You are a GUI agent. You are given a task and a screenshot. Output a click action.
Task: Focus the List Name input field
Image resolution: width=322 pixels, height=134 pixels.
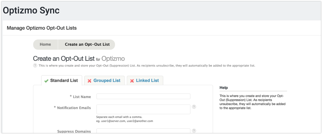(x=143, y=96)
